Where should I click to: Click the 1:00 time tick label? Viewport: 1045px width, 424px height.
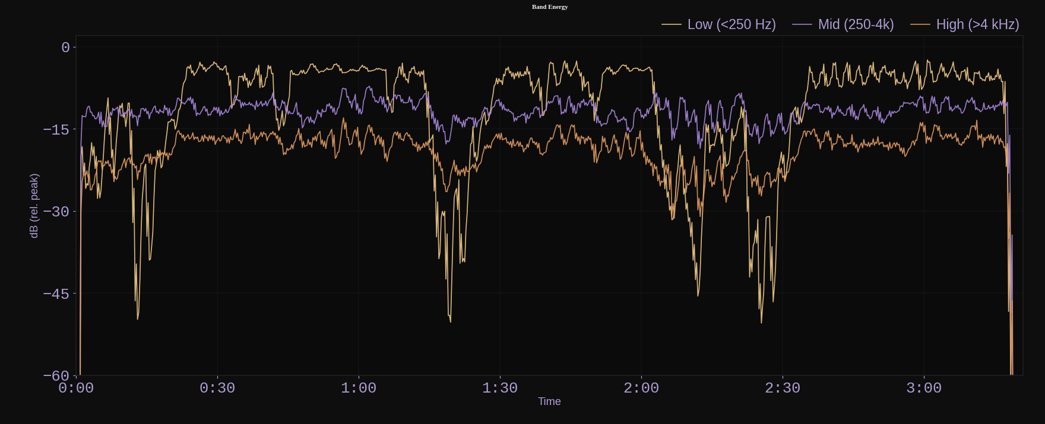(x=359, y=388)
